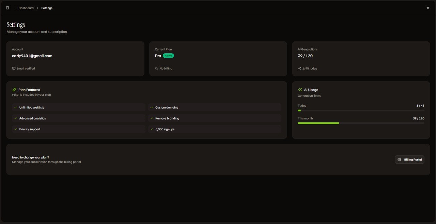Click the sparkles icon beside AI Usage
The width and height of the screenshot is (436, 224).
299,90
